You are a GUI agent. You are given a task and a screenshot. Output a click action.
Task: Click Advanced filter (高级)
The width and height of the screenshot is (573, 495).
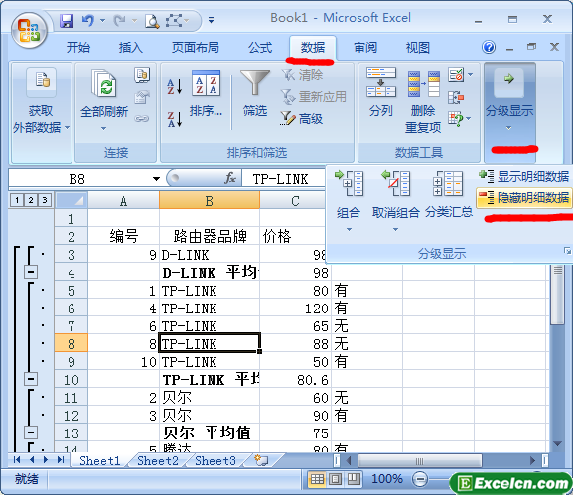(x=302, y=119)
